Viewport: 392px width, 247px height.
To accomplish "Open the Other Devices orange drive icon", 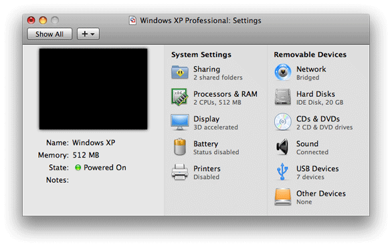I will click(x=283, y=197).
